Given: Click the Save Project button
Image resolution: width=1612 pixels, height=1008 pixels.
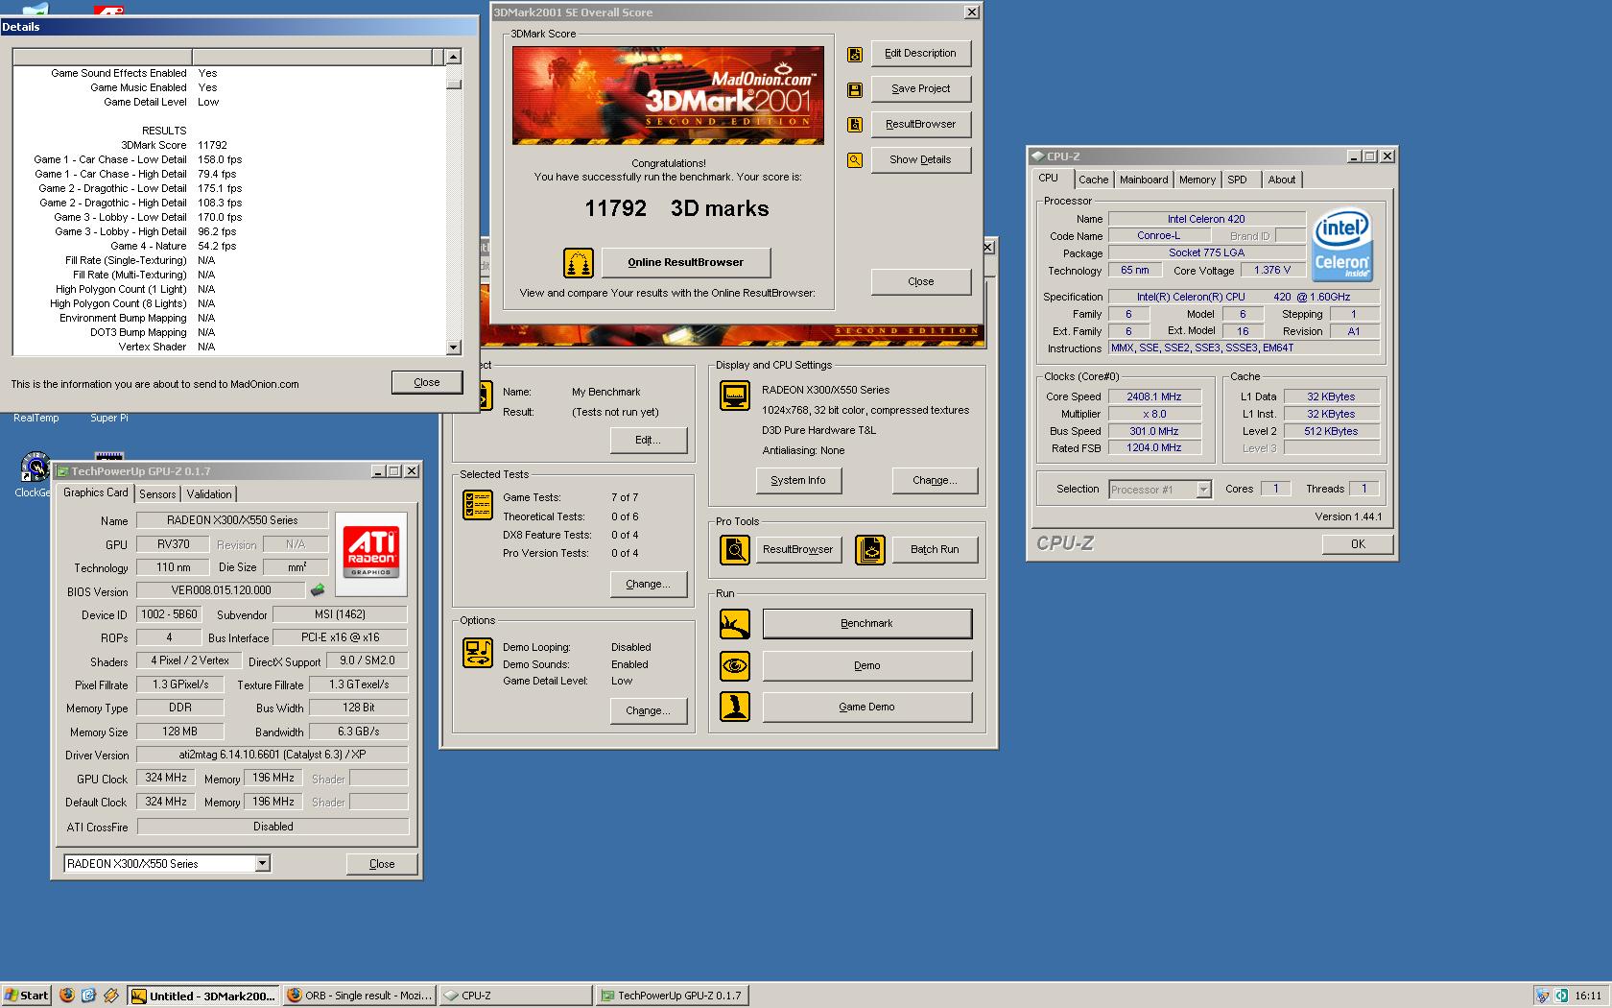Looking at the screenshot, I should pos(921,89).
